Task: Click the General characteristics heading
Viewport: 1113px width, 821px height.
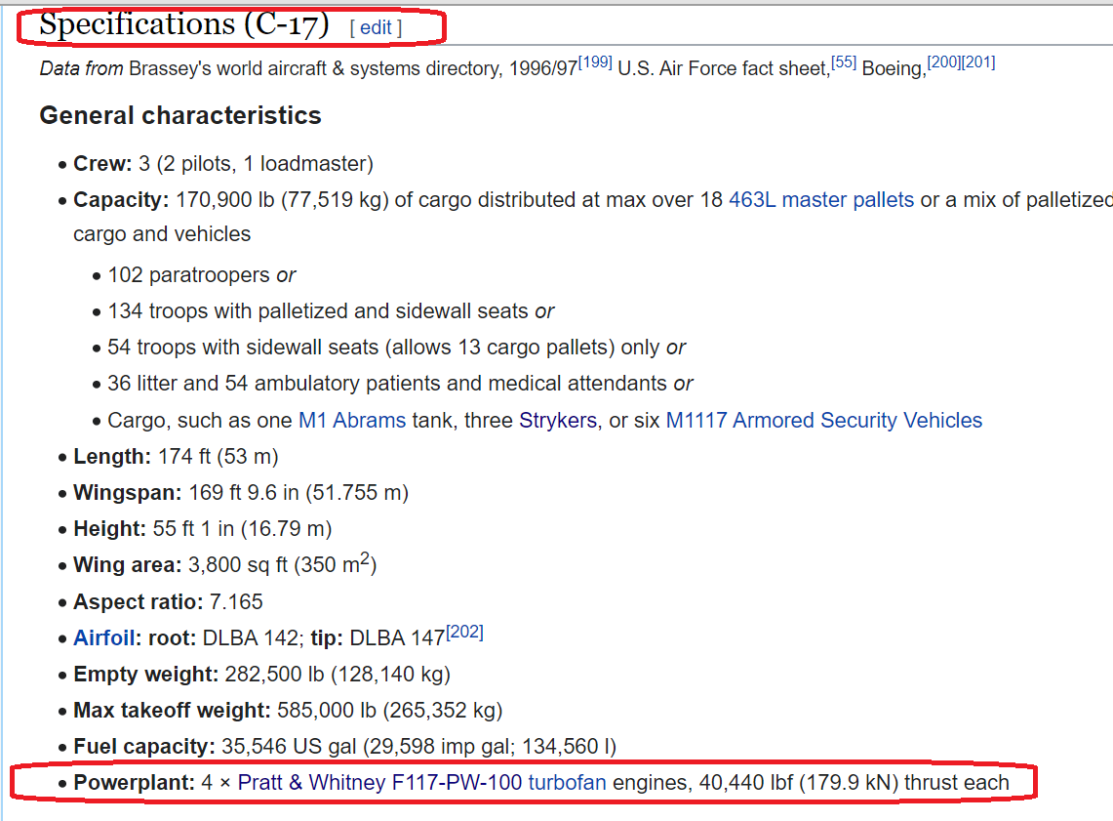Action: coord(180,115)
